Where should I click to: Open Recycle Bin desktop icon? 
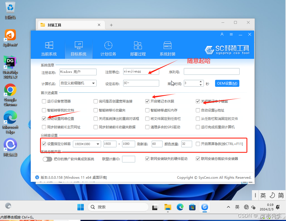10,10
